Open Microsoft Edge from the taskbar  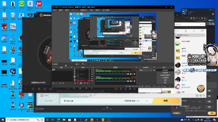(x=58, y=120)
